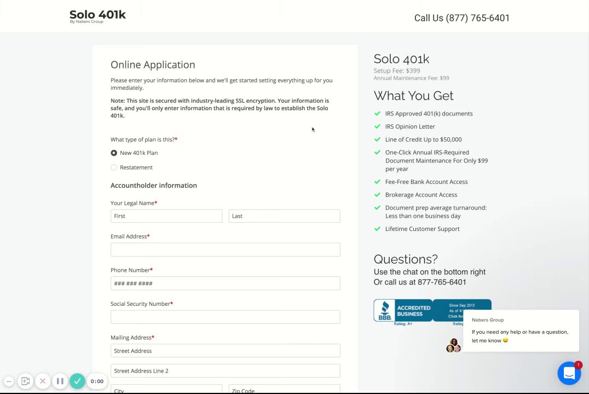This screenshot has width=589, height=394.
Task: Click the Solo 401k logo
Action: tap(97, 16)
